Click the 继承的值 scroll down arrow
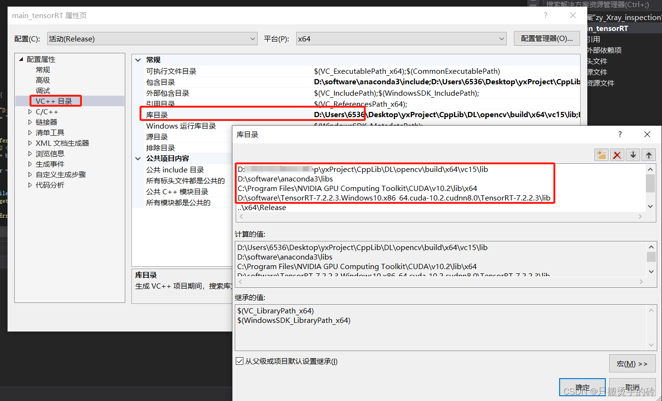Image resolution: width=662 pixels, height=401 pixels. [651, 345]
